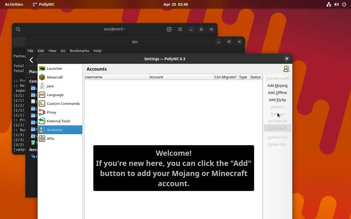Open new tab in terminal window

pos(169,29)
